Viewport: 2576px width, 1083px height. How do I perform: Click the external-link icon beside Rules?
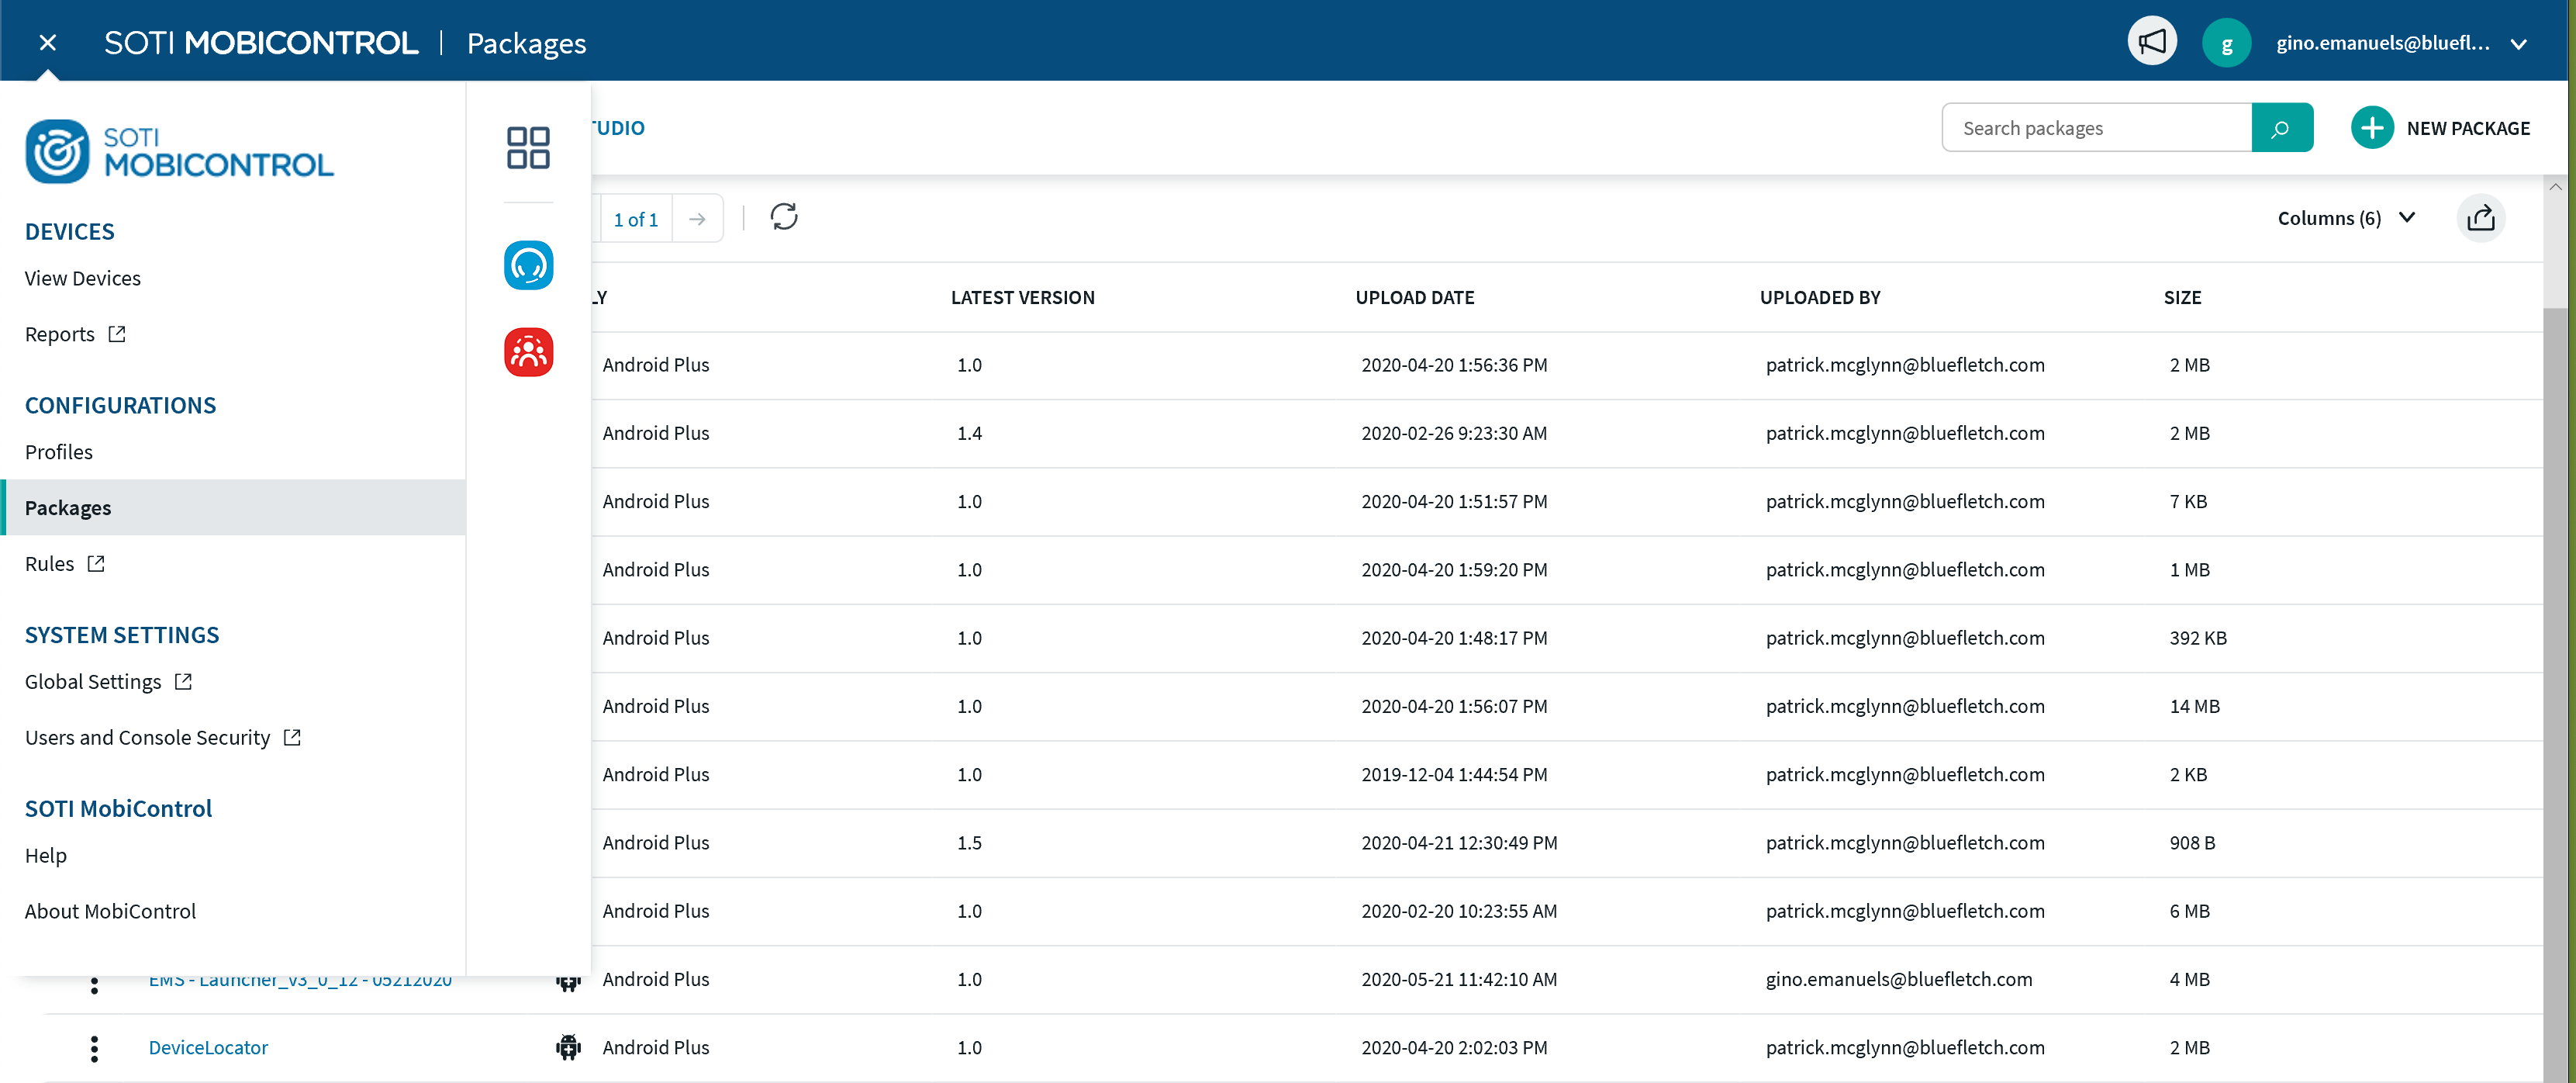(96, 564)
